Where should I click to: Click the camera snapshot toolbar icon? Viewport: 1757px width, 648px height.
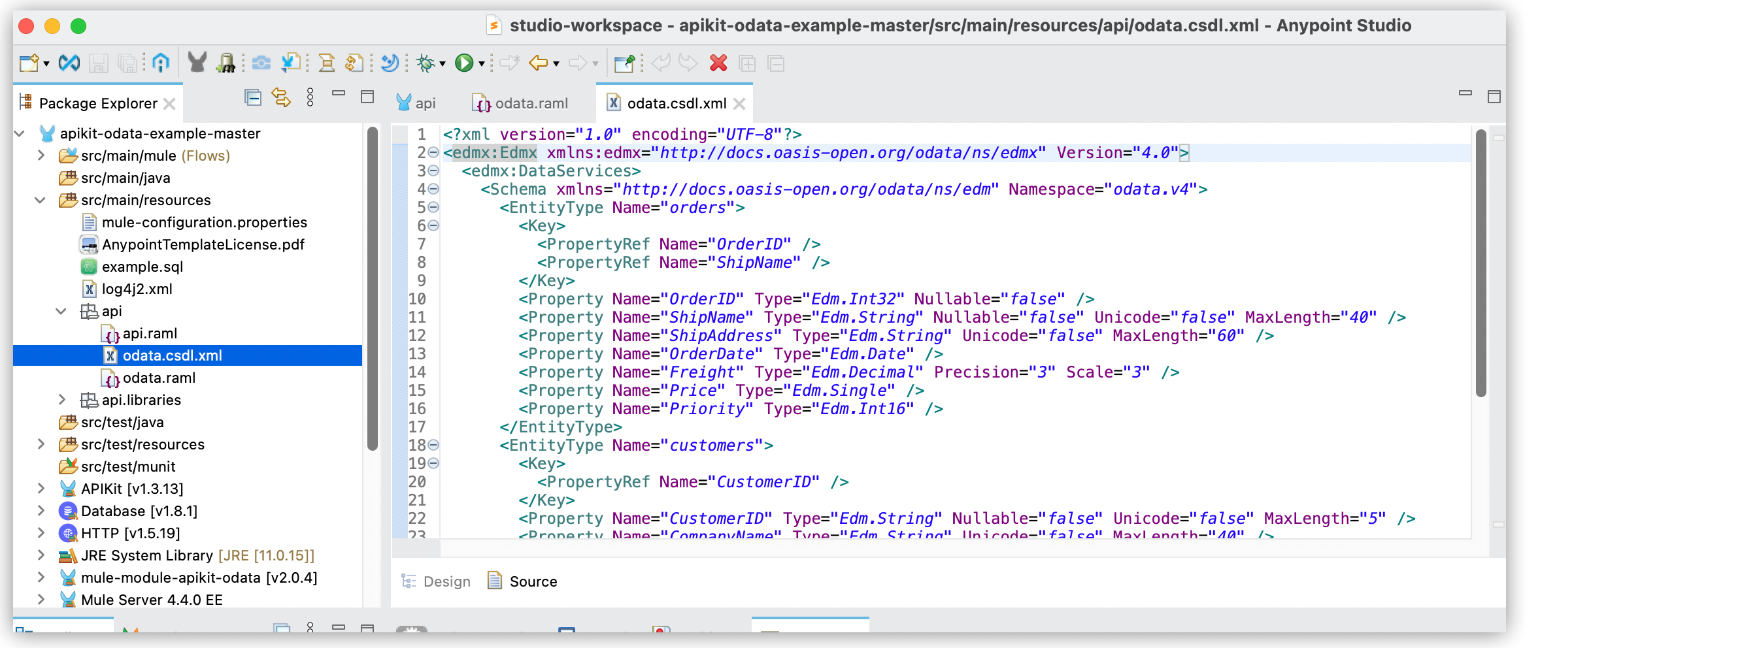[x=261, y=63]
